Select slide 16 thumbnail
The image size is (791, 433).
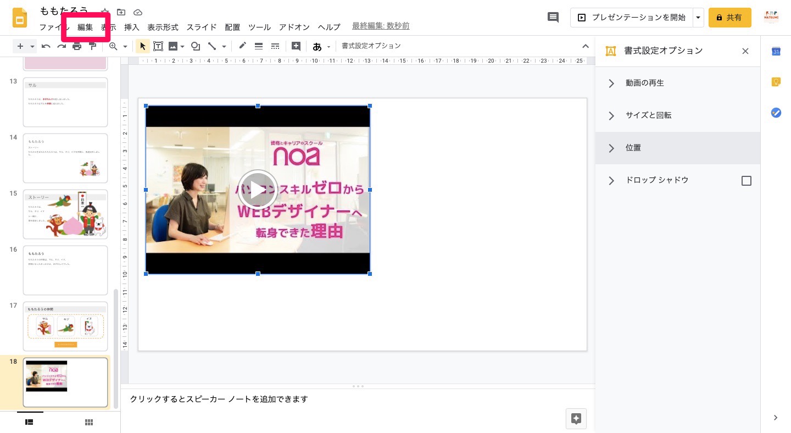pos(65,270)
